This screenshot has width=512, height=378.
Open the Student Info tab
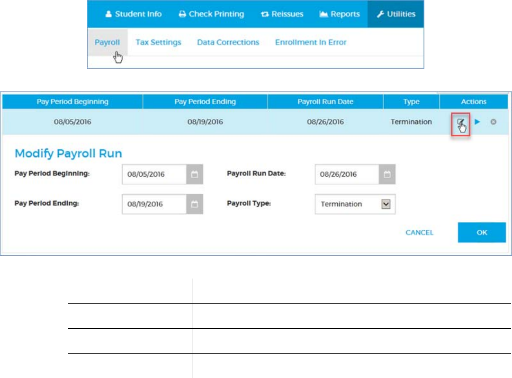point(133,14)
